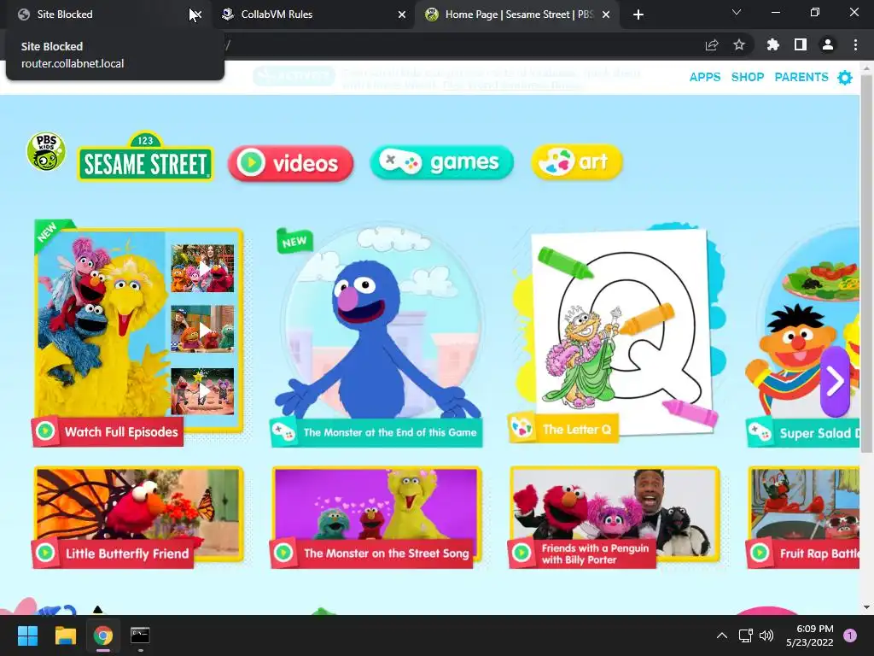The image size is (874, 656).
Task: Open the PBS Kids logo link
Action: click(x=46, y=152)
